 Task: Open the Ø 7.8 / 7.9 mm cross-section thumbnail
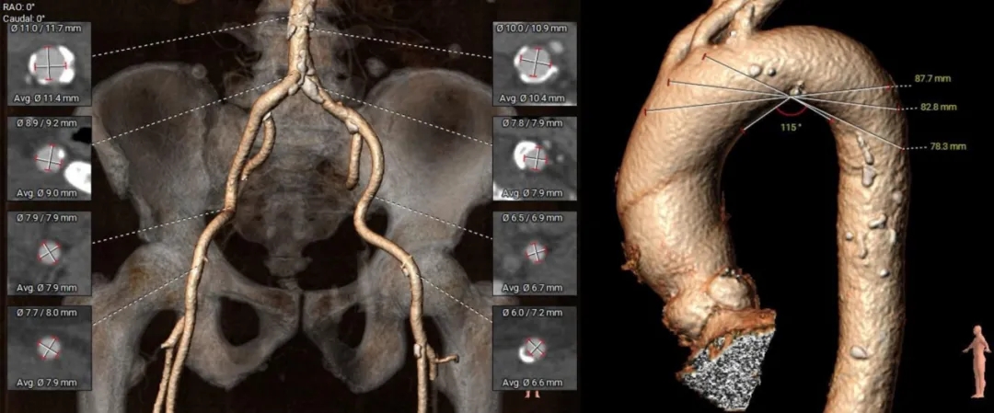coord(535,158)
